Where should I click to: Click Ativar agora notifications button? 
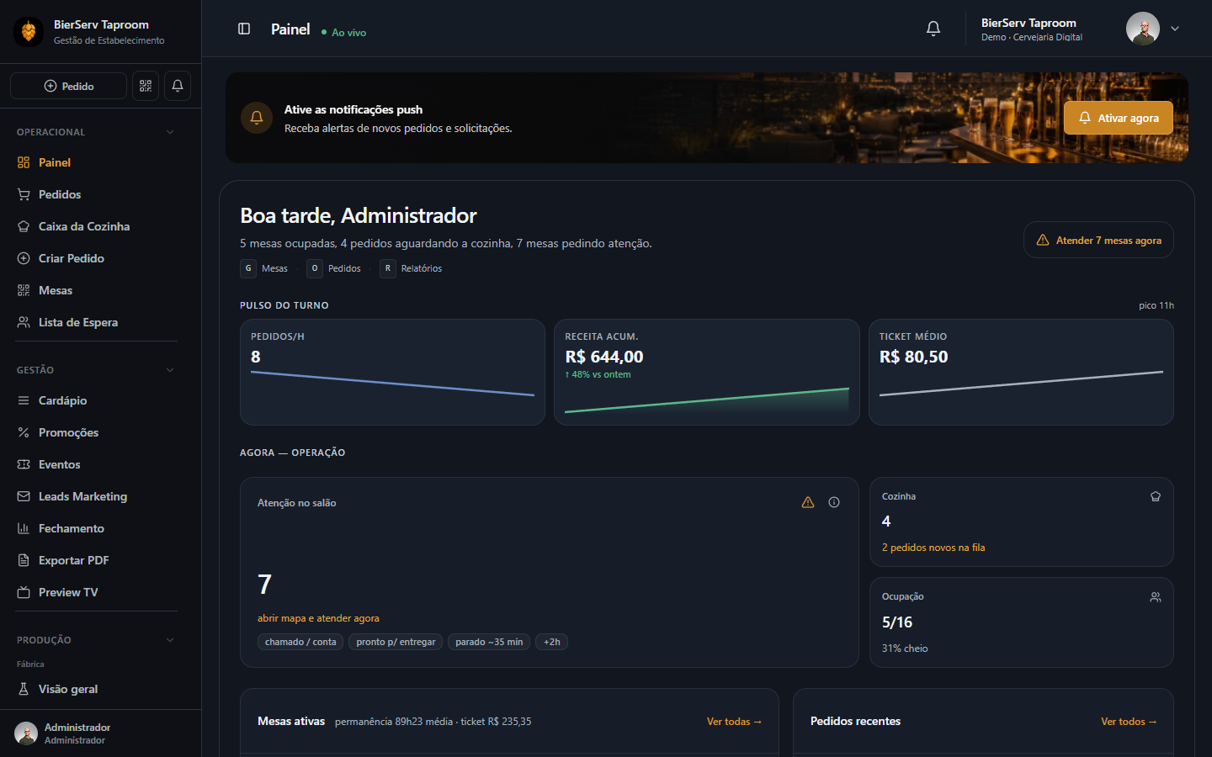(x=1119, y=118)
